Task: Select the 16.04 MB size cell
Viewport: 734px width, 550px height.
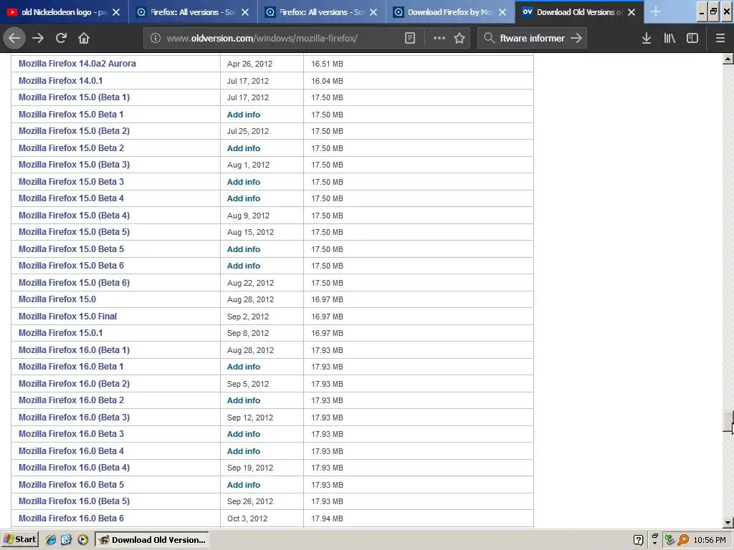Action: pos(327,81)
